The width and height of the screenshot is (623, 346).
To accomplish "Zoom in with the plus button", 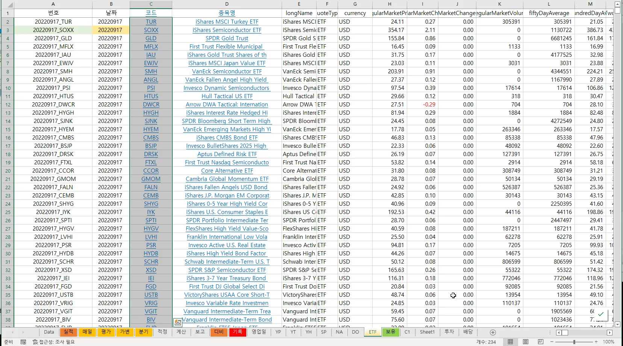I will point(596,342).
